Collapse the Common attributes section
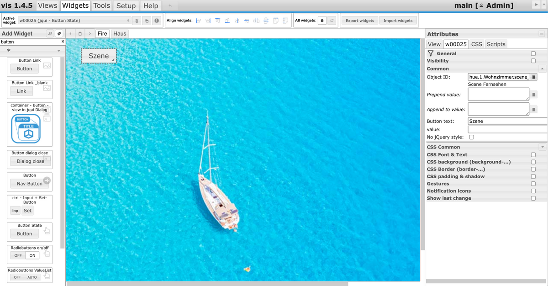 542,69
